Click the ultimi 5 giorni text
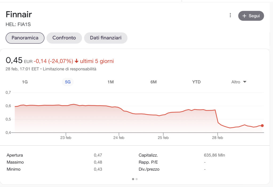 tap(97, 61)
